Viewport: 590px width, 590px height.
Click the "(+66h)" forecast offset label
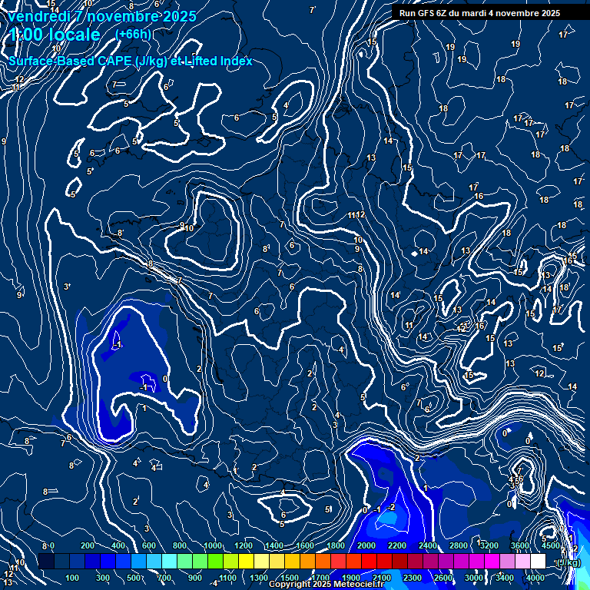pos(133,34)
